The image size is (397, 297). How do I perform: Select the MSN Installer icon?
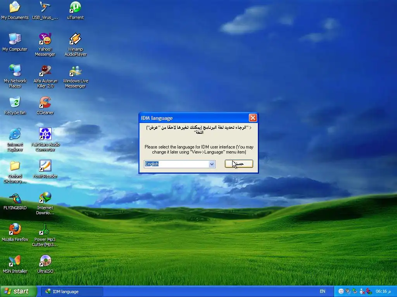click(15, 264)
